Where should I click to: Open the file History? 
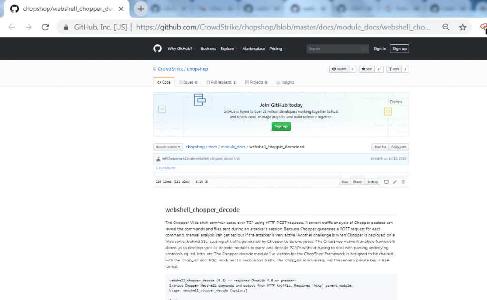pos(372,182)
